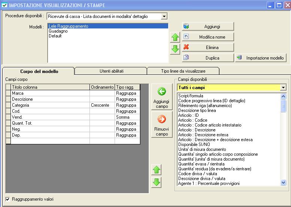291x207 pixels.
Task: Click red right arrow Rimuovi campo
Action: [x=162, y=124]
